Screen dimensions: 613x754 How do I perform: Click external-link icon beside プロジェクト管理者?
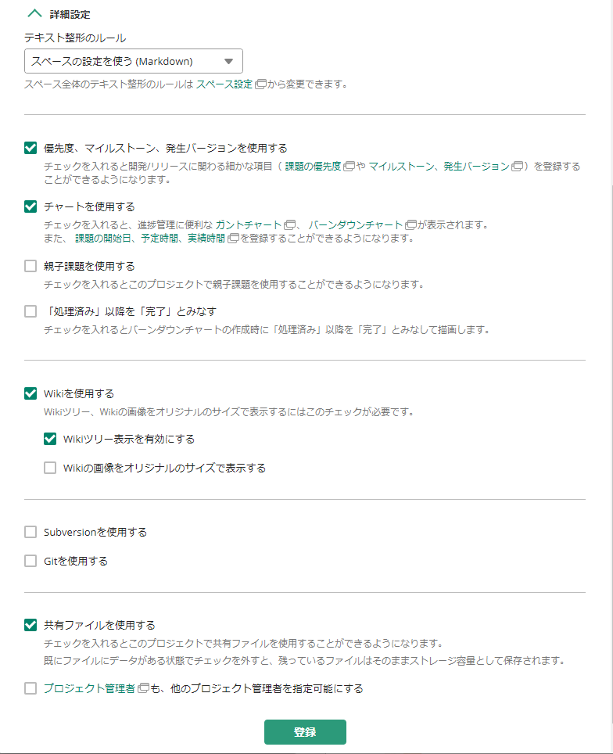[x=143, y=688]
